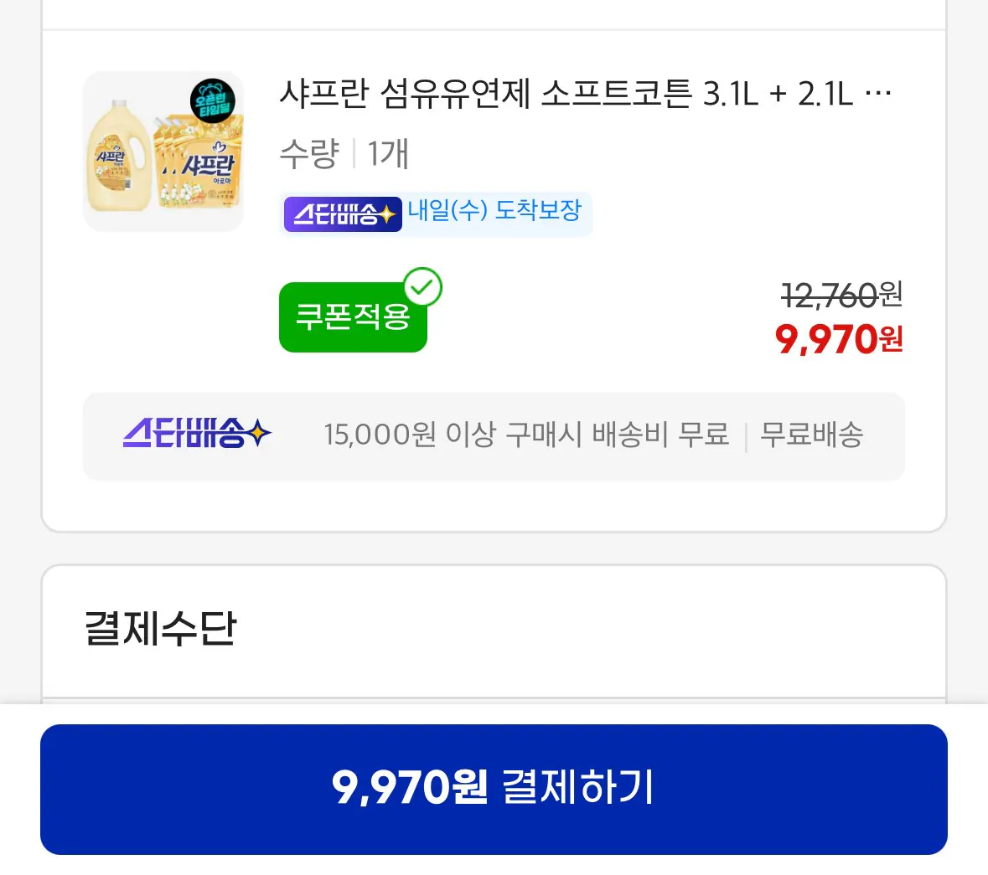Screen dimensions: 988x875
Task: Expand the 결제수단 payment method section
Action: point(159,628)
